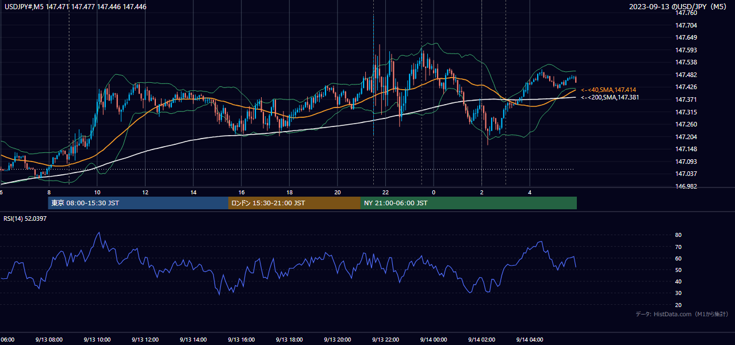The image size is (735, 345).
Task: Click the RSI(14) 52.0397 indicator label
Action: (25, 218)
